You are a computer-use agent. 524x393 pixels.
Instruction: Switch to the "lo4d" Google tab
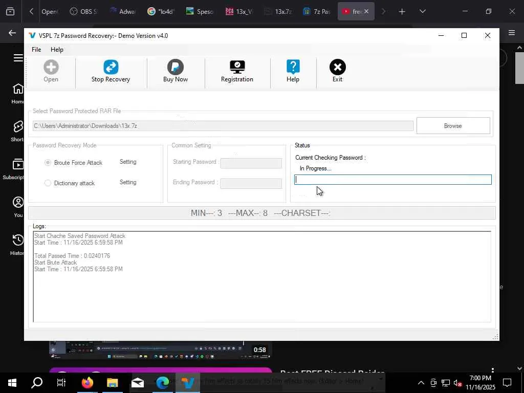pos(161,11)
